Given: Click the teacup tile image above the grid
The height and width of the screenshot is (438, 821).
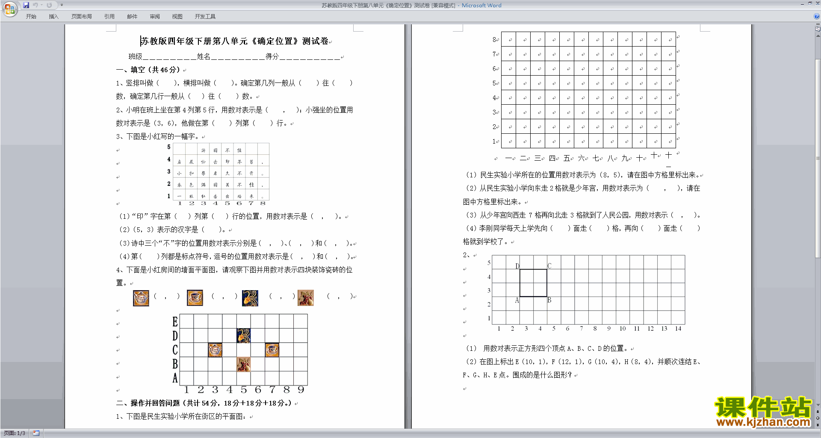Looking at the screenshot, I should pos(195,298).
